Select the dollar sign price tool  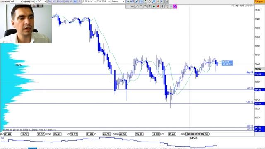point(162,7)
